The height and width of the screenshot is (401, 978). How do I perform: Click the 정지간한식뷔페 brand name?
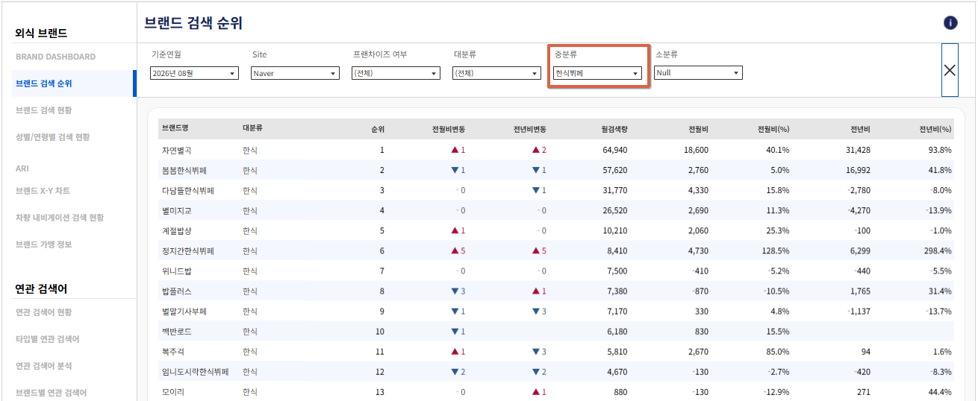tap(188, 251)
